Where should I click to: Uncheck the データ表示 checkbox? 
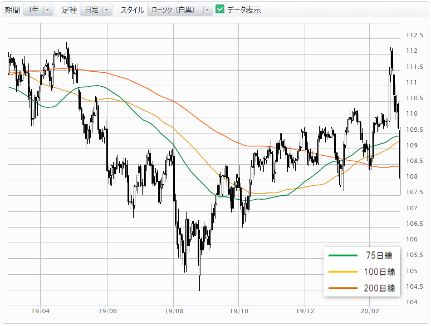coord(220,9)
